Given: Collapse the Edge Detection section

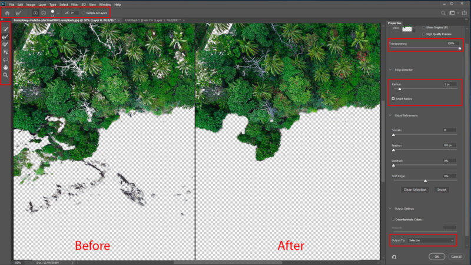Looking at the screenshot, I should (x=390, y=69).
